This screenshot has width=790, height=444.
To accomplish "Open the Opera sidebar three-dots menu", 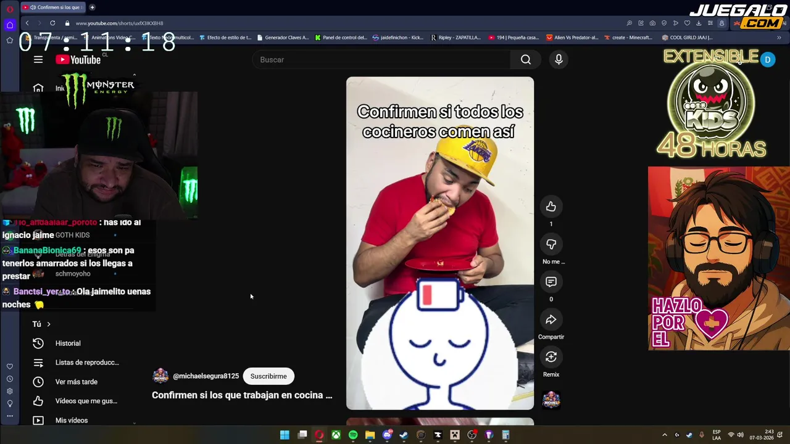I will click(x=9, y=416).
